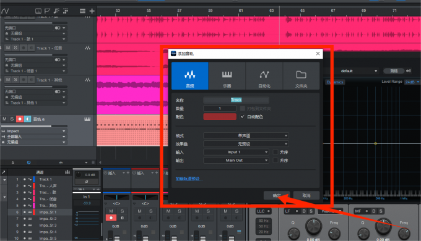421x241 pixels.
Task: Toggle the D button on MF band
Action: [x=374, y=211]
